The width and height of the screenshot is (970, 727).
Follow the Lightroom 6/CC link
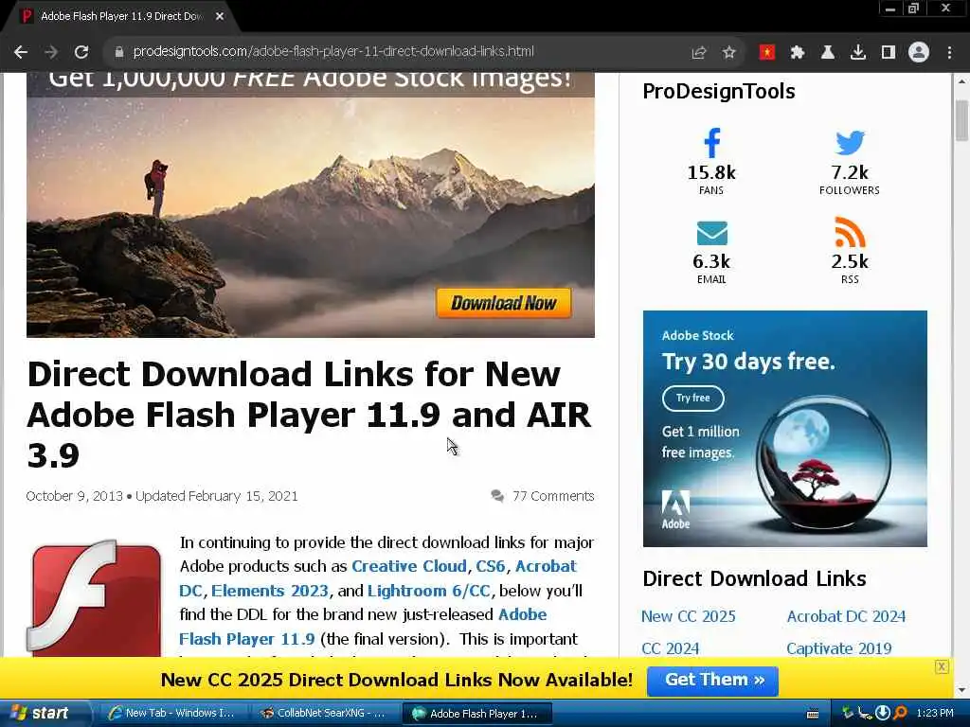coord(429,591)
